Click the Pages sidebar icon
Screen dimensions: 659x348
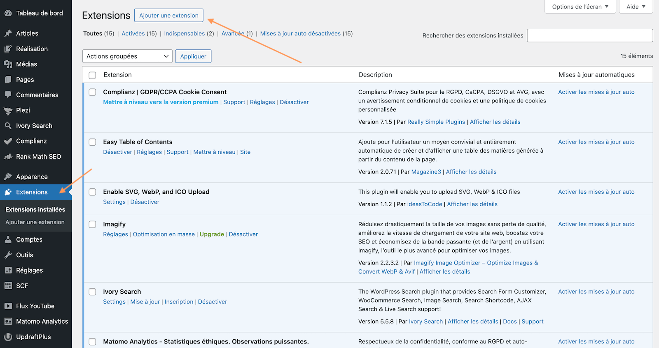click(8, 80)
